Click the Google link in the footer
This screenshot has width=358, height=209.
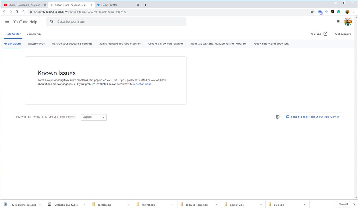pyautogui.click(x=27, y=117)
